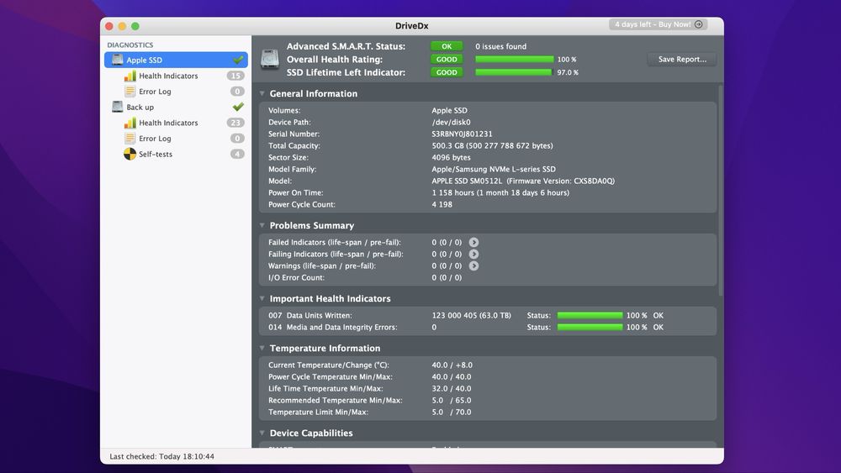Click device path /dev/disk0
841x473 pixels.
pyautogui.click(x=451, y=122)
